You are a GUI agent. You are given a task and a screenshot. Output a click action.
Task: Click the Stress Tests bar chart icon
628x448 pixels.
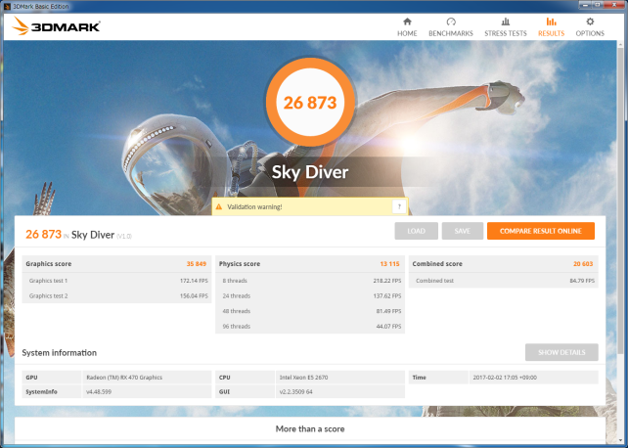(506, 22)
